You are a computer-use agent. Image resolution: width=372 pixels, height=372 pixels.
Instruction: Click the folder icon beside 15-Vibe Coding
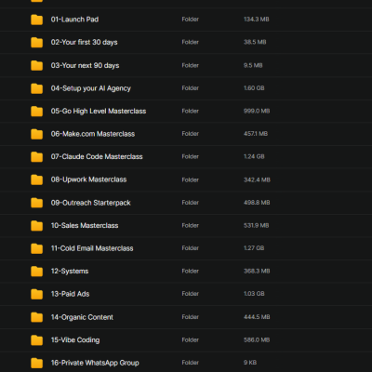[x=36, y=340]
